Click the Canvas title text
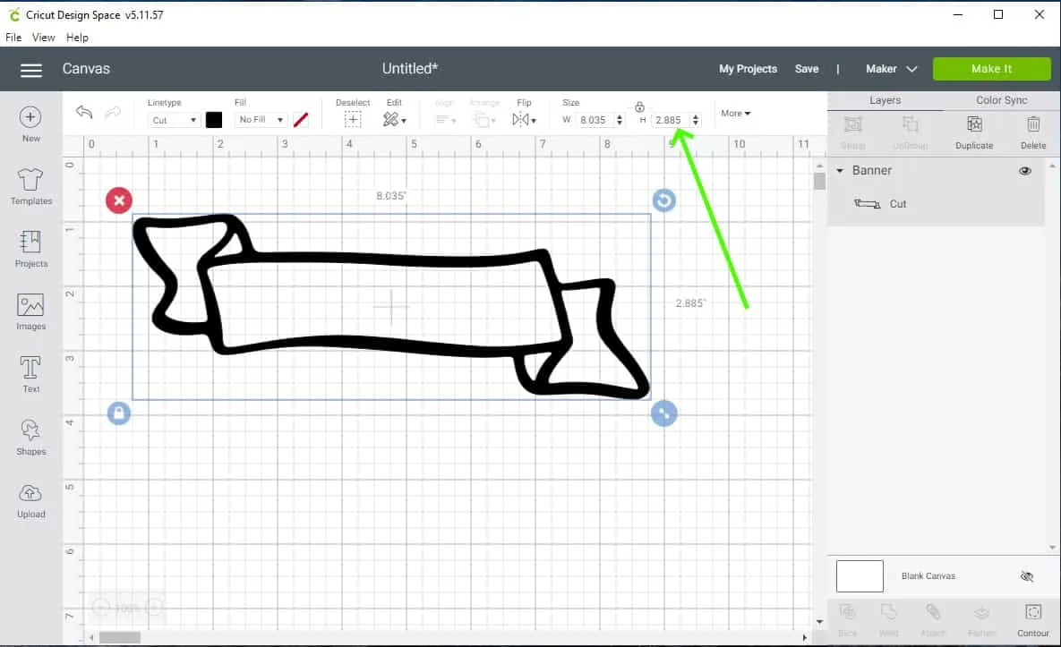This screenshot has height=647, width=1061. (x=86, y=69)
